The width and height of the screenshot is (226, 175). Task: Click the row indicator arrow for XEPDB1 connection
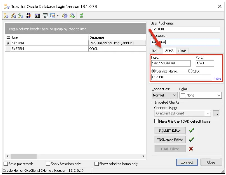click(x=8, y=43)
